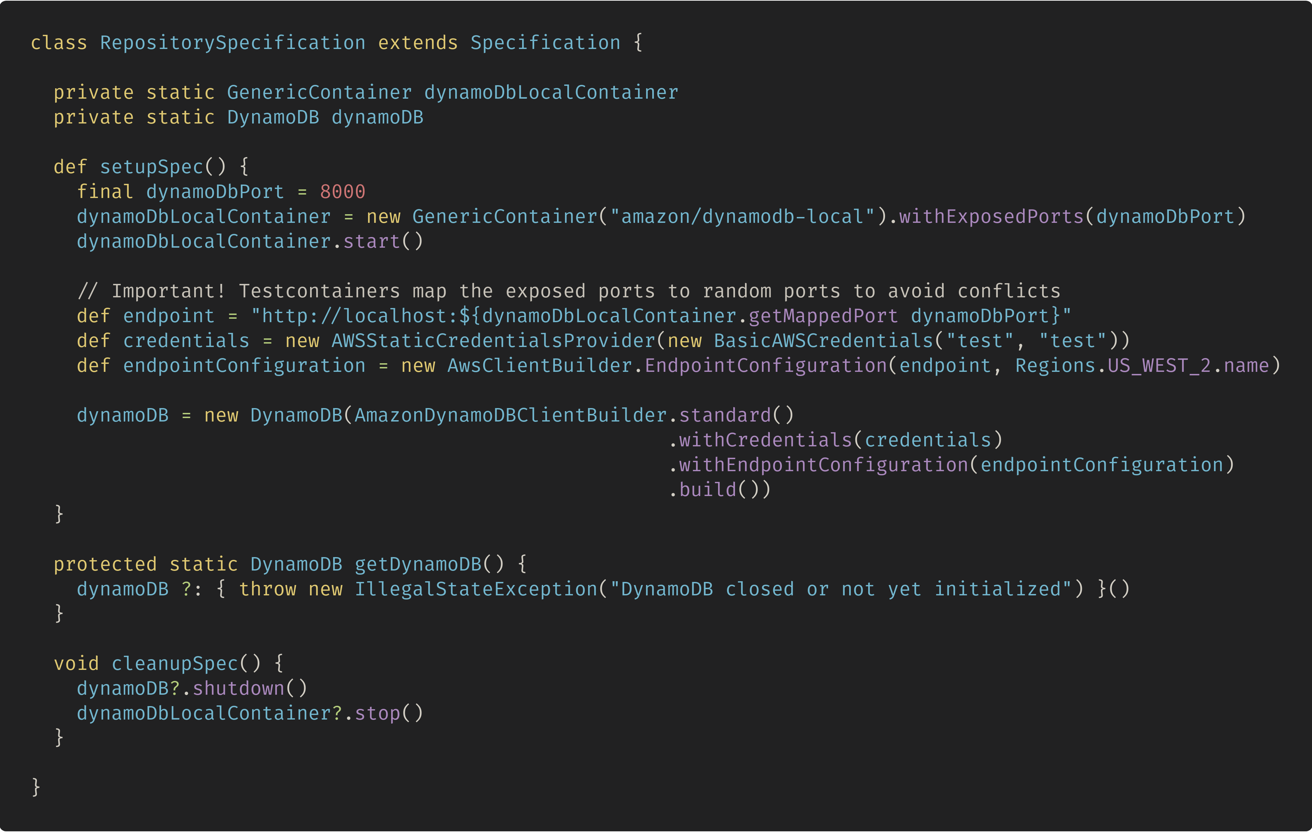The image size is (1312, 832).
Task: Click the 'withExposedPorts' method call
Action: (991, 217)
